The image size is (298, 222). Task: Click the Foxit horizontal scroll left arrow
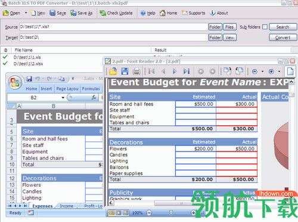pos(111,203)
